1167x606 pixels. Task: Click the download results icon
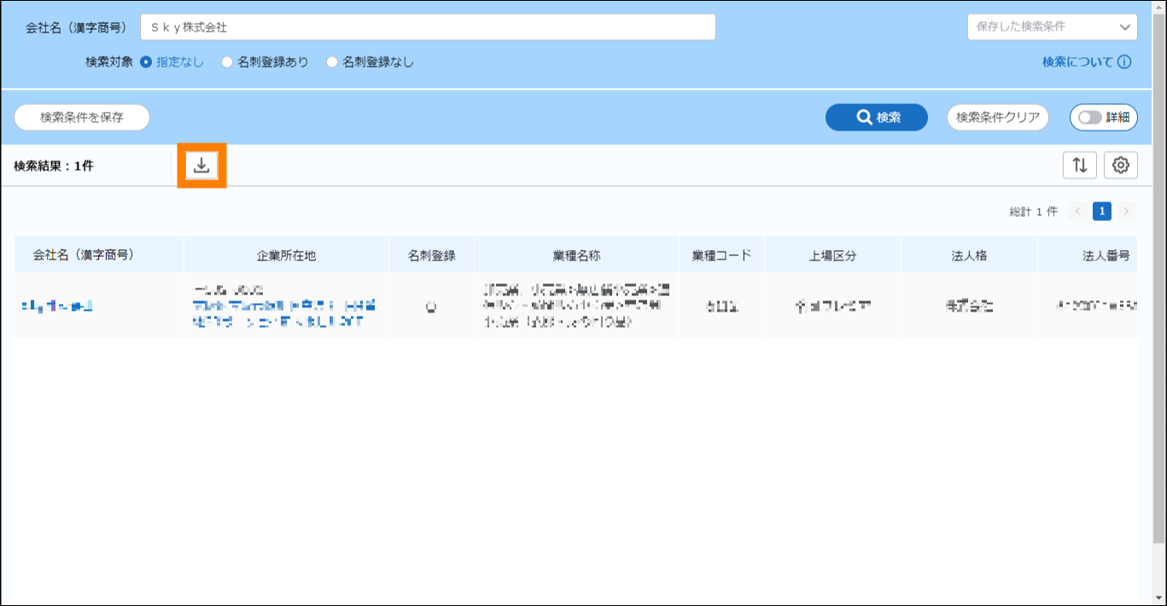pyautogui.click(x=201, y=166)
